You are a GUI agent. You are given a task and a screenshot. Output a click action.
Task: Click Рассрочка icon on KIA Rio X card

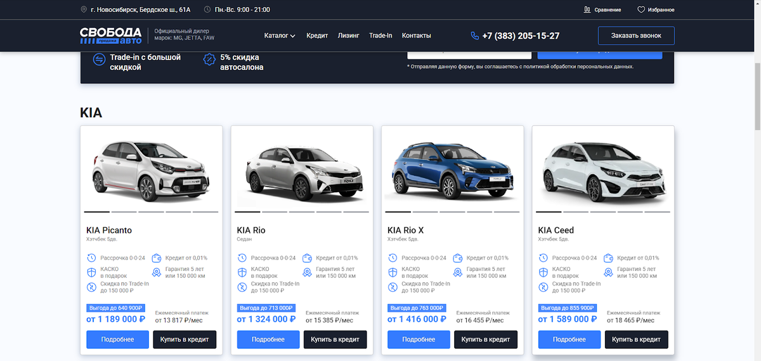(393, 258)
